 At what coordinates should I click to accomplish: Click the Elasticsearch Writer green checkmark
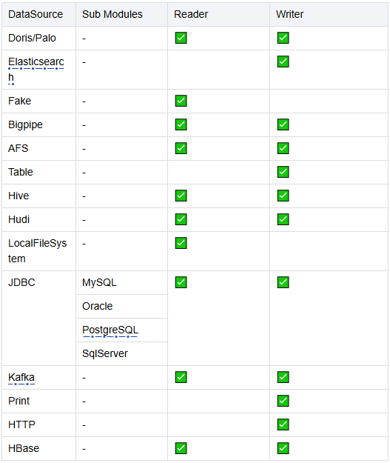pos(283,61)
